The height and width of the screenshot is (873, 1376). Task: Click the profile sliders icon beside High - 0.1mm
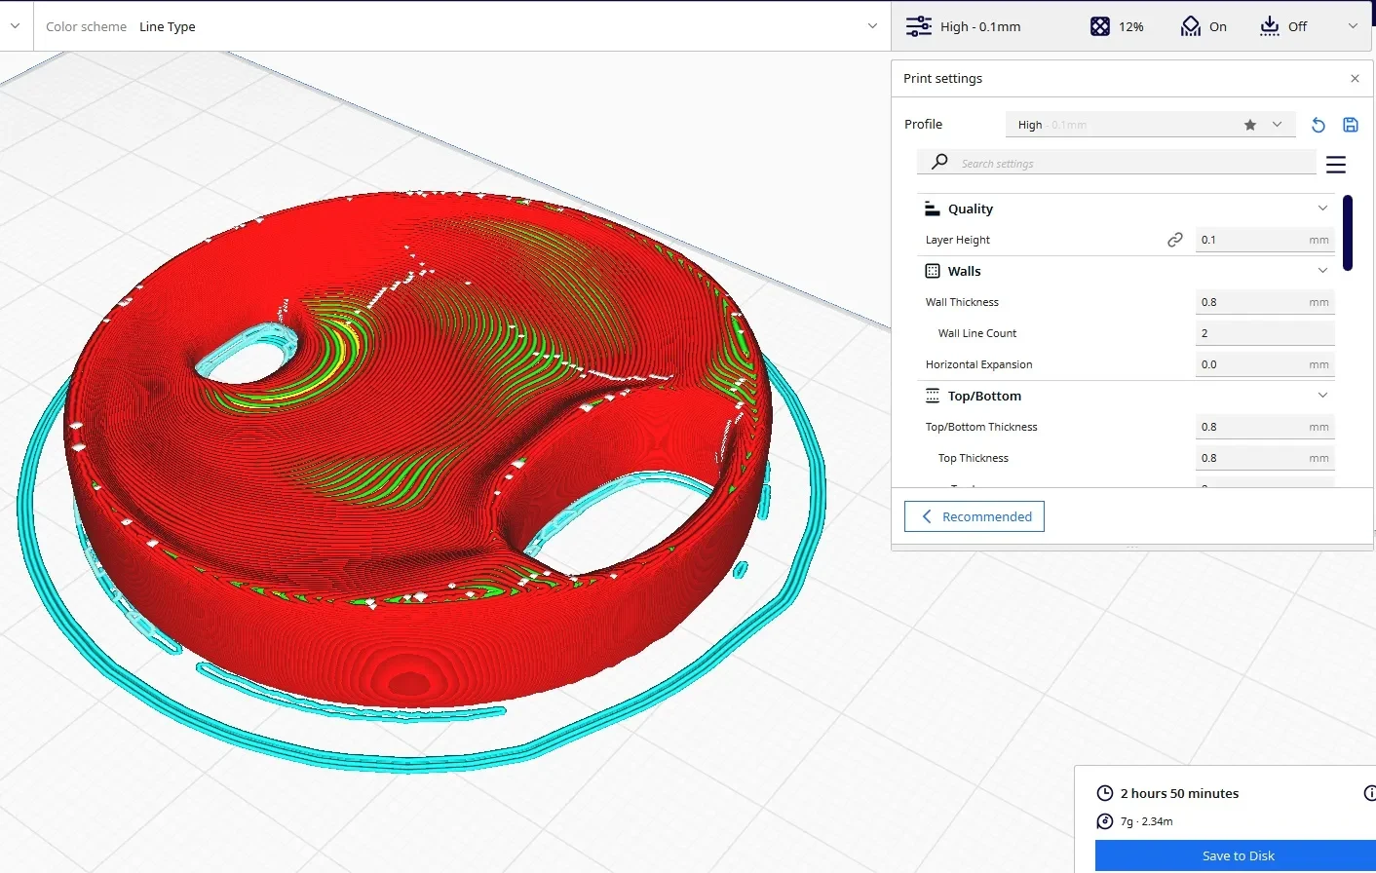[x=918, y=26]
